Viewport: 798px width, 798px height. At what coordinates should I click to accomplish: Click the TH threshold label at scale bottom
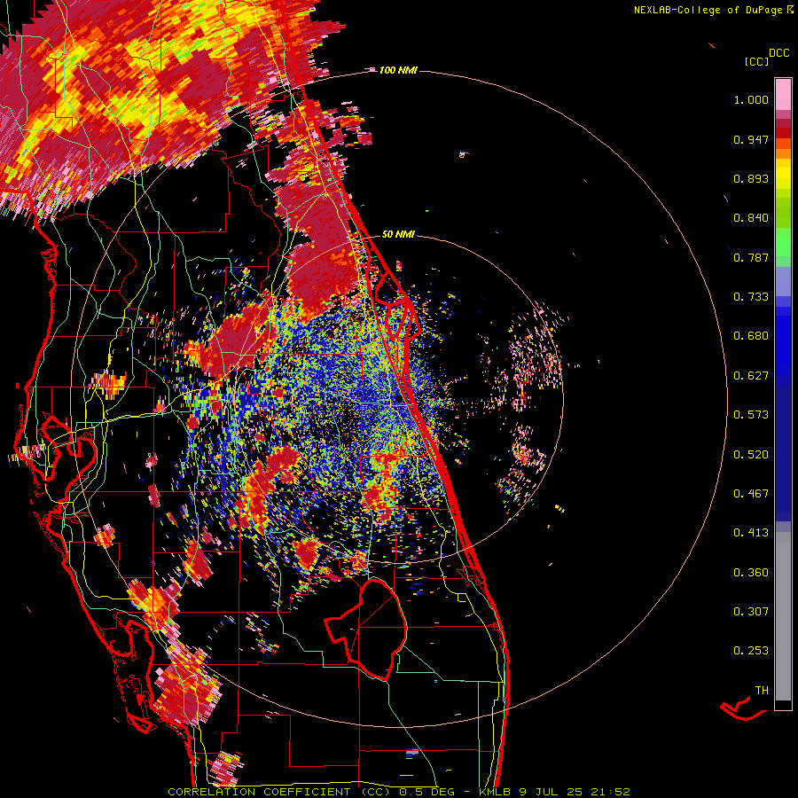tap(762, 691)
